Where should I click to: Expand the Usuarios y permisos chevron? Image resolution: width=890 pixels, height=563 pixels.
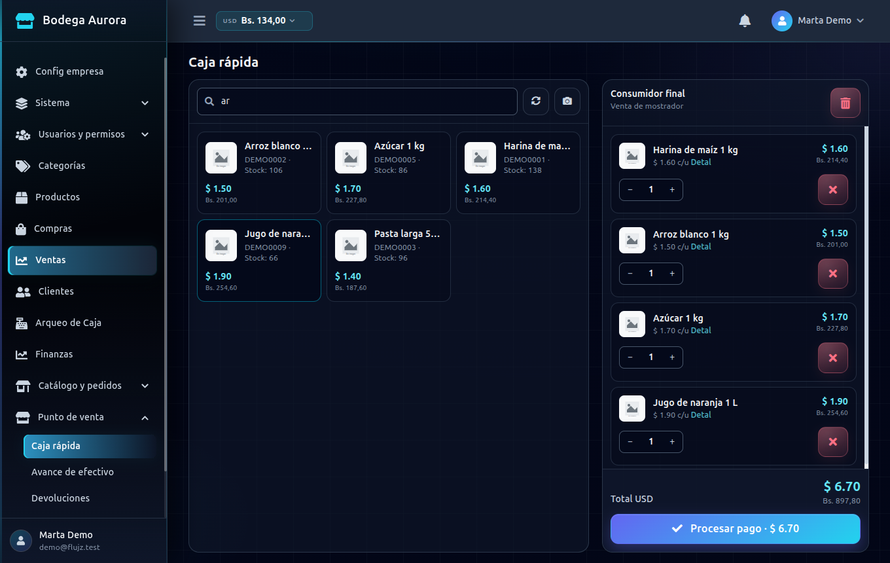pyautogui.click(x=145, y=135)
